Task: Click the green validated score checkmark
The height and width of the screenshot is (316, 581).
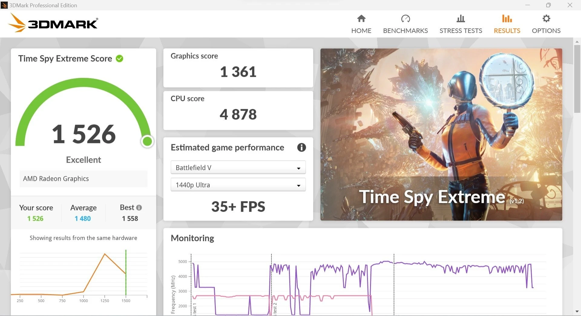Action: pyautogui.click(x=120, y=58)
